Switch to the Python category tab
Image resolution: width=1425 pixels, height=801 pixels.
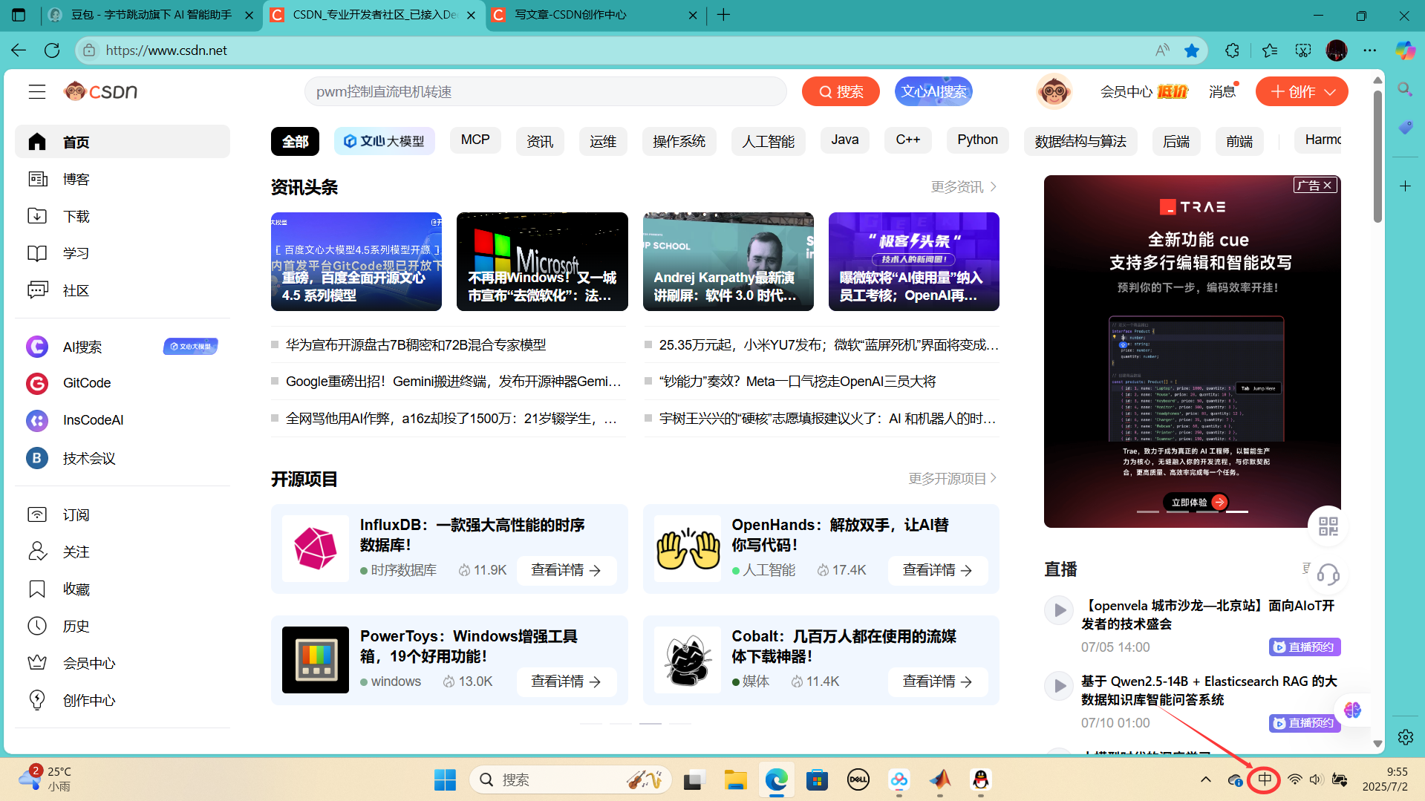click(x=977, y=140)
